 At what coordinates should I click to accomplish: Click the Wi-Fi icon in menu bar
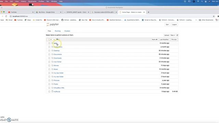198,1
